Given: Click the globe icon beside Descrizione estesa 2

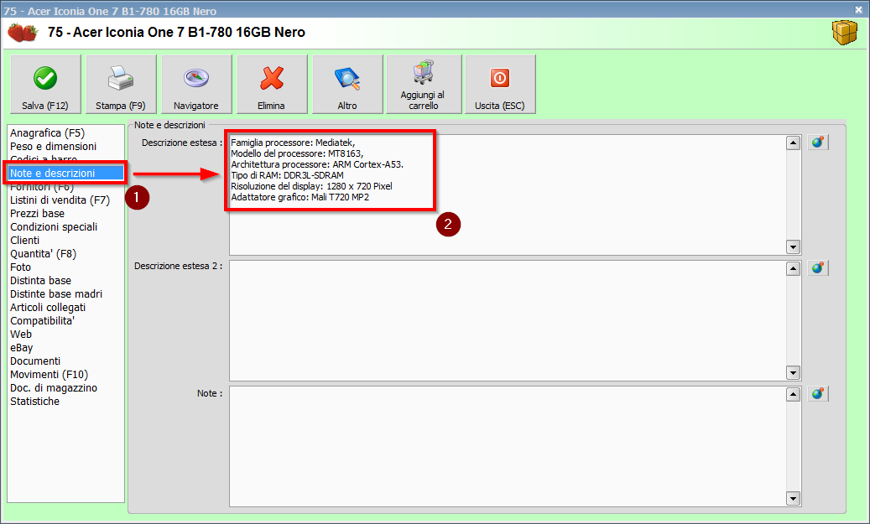Looking at the screenshot, I should pyautogui.click(x=817, y=268).
